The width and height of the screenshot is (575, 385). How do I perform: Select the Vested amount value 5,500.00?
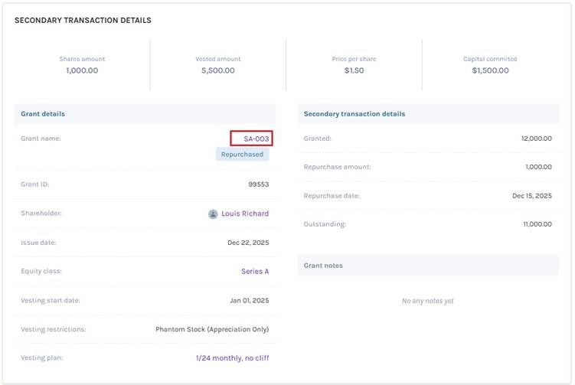tap(217, 70)
